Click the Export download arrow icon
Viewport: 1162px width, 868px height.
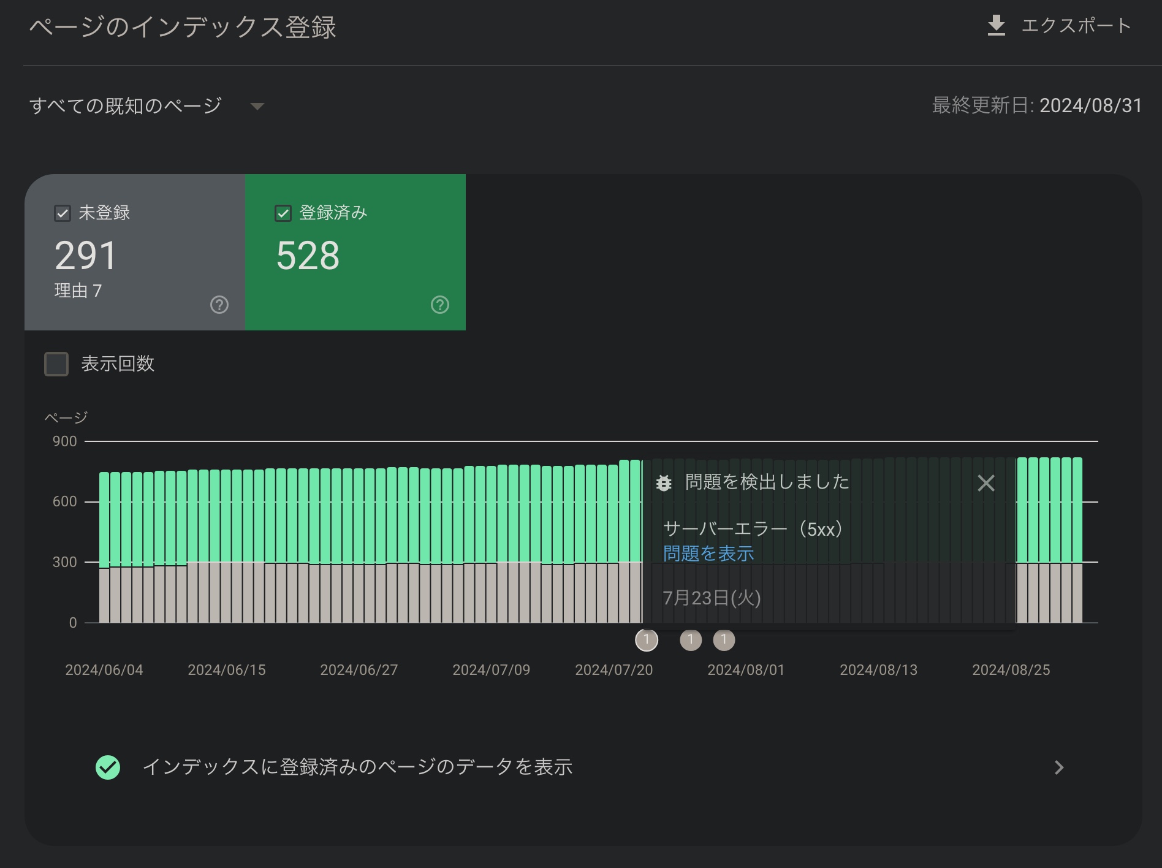[996, 26]
